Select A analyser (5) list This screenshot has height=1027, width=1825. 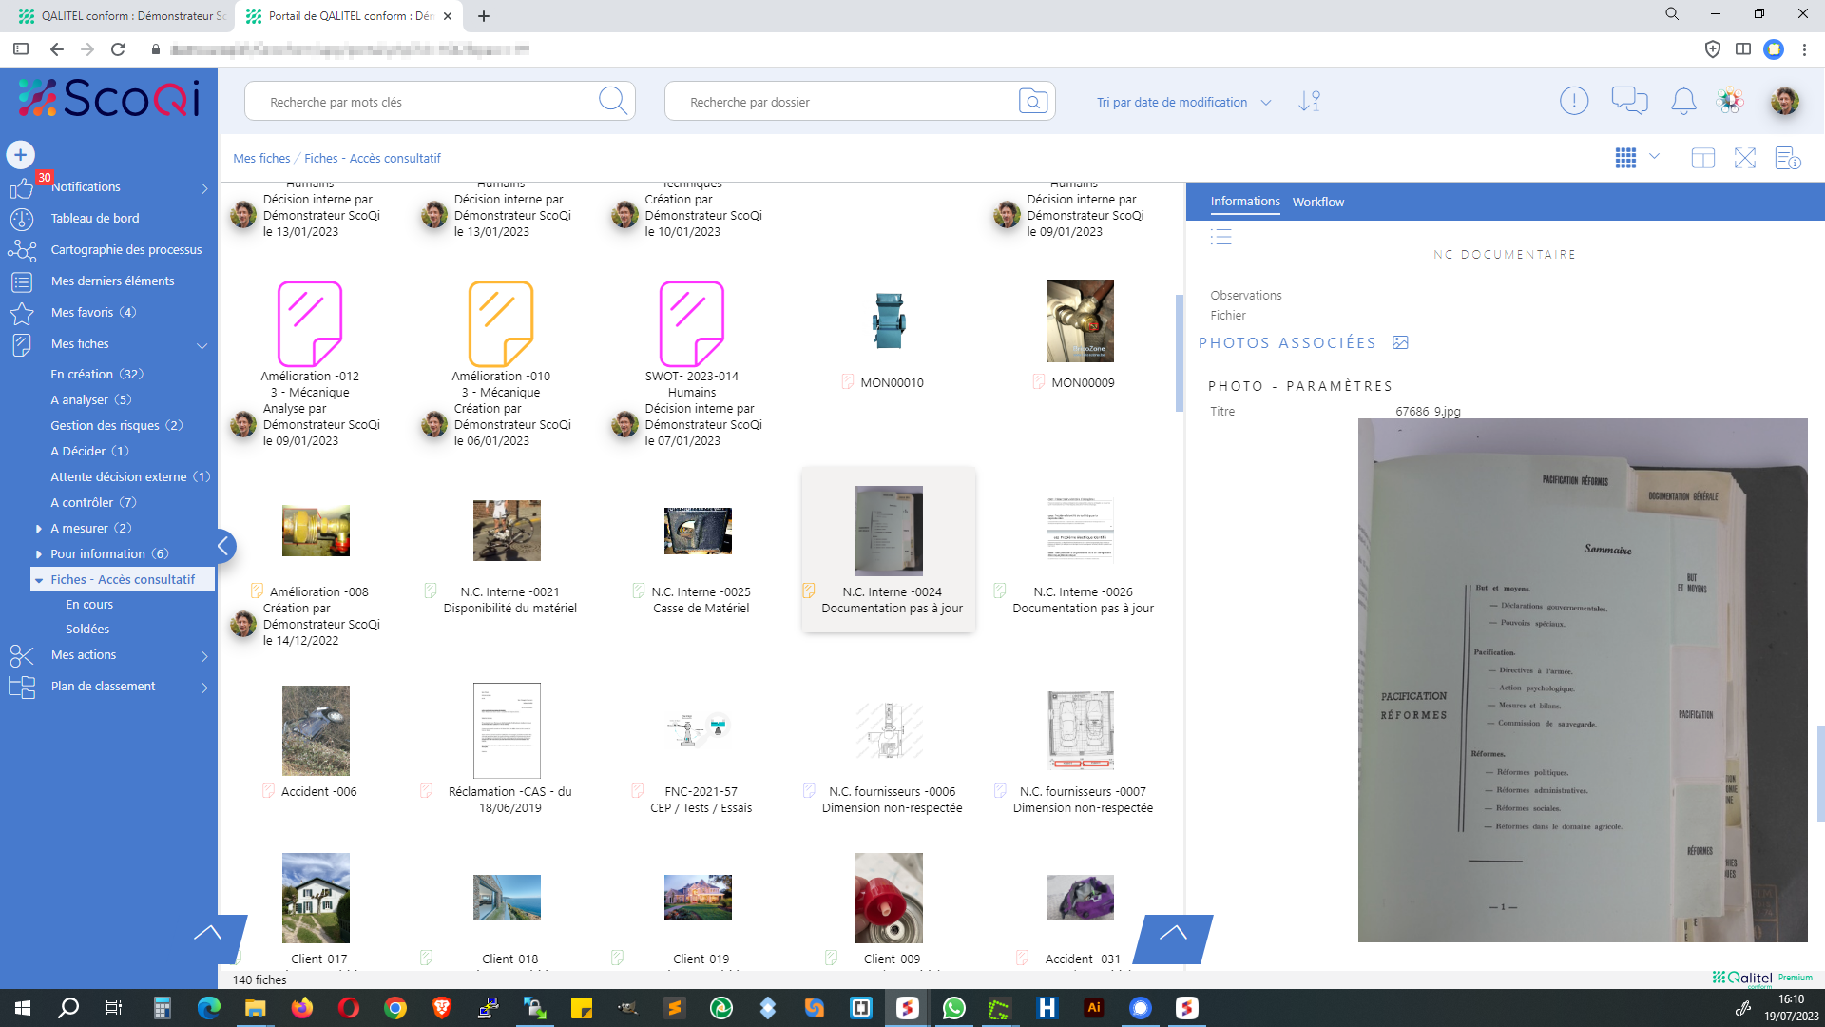pos(90,399)
